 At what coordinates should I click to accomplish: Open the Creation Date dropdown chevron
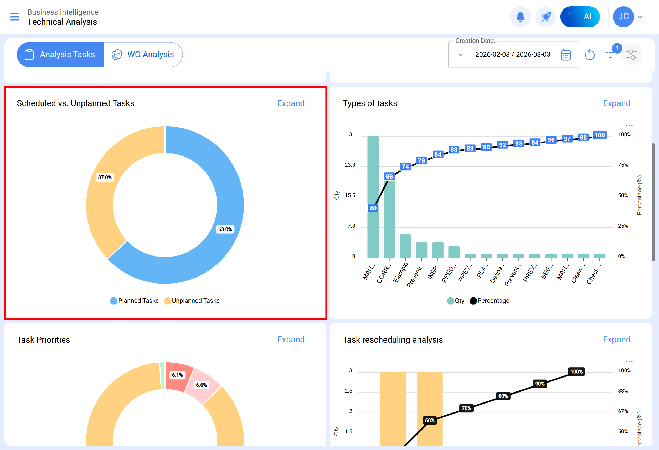point(461,55)
